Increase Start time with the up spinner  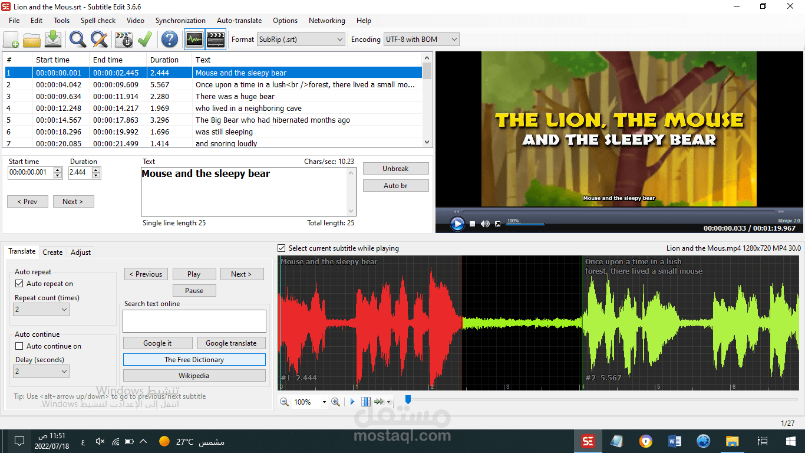[x=58, y=170]
